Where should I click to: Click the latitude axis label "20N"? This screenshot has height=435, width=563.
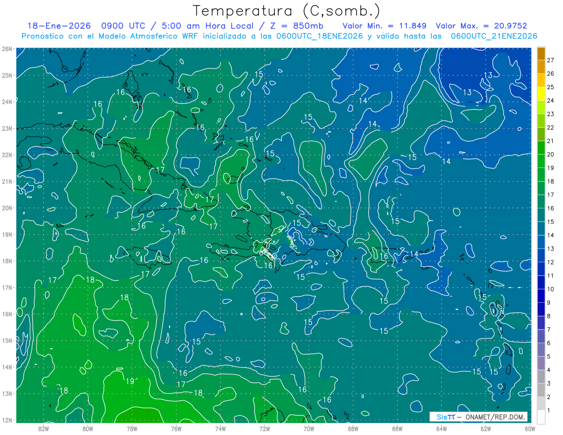(x=7, y=208)
